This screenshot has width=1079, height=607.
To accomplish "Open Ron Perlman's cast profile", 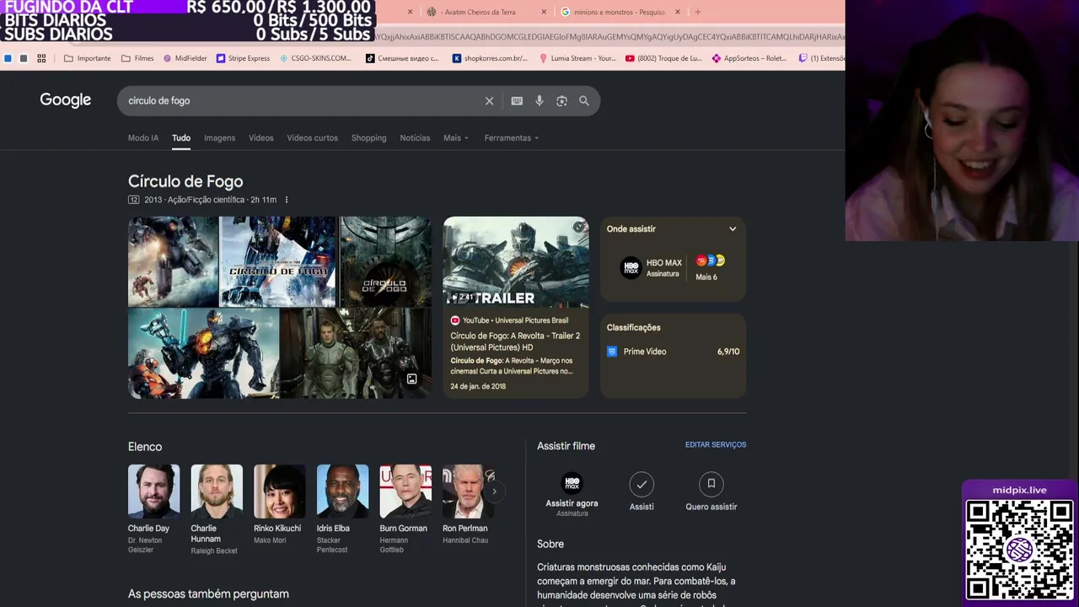I will 468,505.
